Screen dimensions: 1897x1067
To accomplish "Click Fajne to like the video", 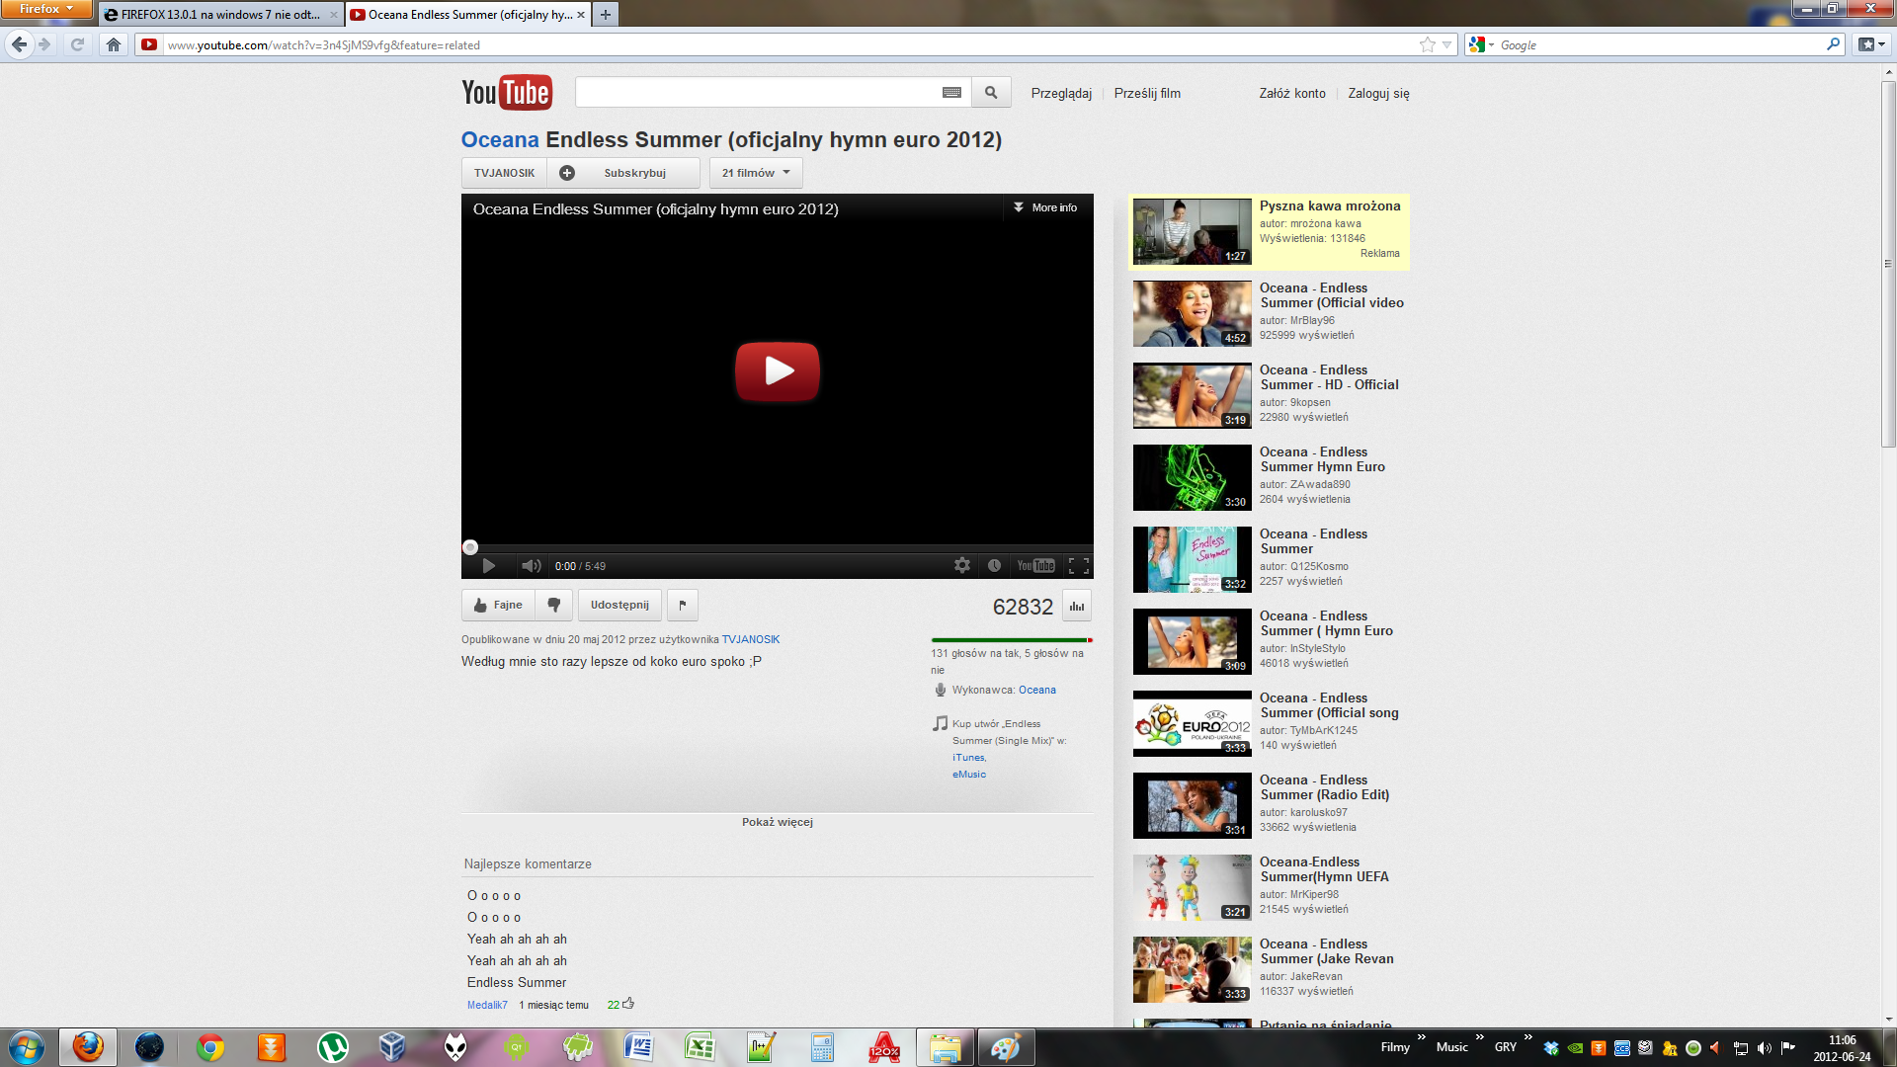I will (497, 605).
